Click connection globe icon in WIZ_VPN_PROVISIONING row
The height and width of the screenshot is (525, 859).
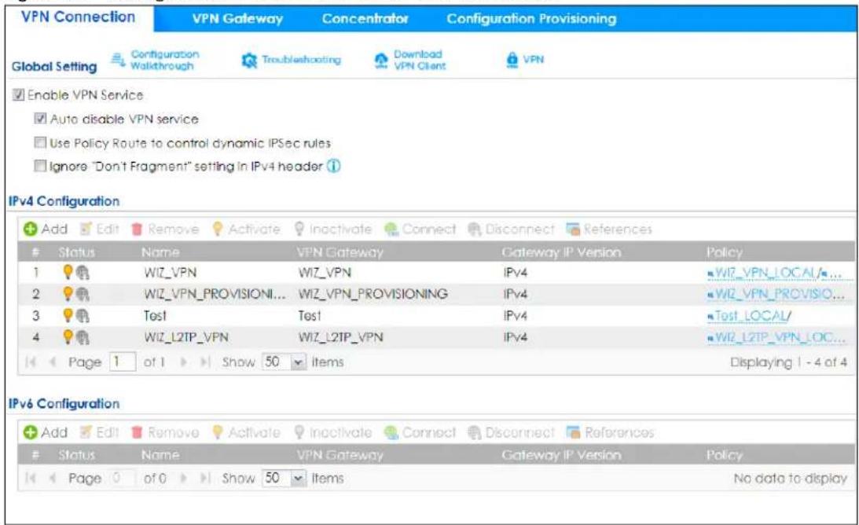coord(83,294)
